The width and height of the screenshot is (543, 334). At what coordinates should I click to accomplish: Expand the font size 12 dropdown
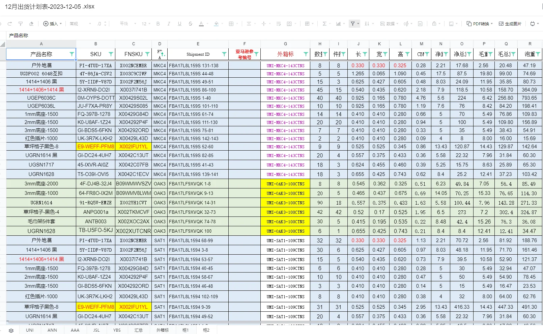146,24
